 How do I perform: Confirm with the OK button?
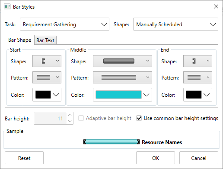[x=156, y=158]
